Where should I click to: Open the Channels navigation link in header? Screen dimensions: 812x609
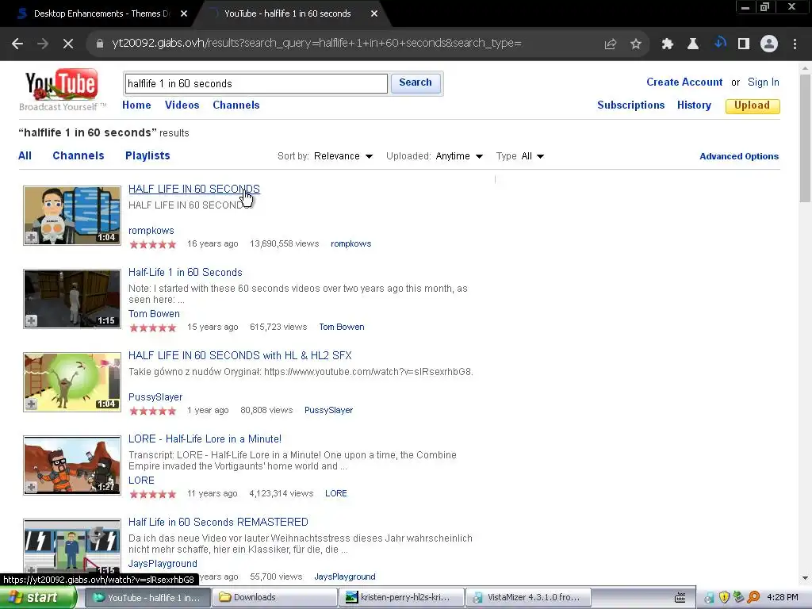[236, 105]
